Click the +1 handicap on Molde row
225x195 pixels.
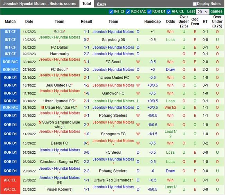tap(153, 32)
